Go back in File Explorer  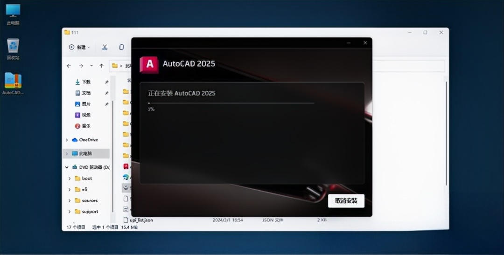(69, 66)
